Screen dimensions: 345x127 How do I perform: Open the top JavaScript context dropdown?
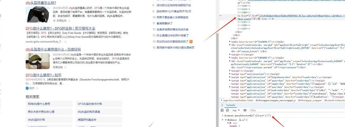pos(236,110)
